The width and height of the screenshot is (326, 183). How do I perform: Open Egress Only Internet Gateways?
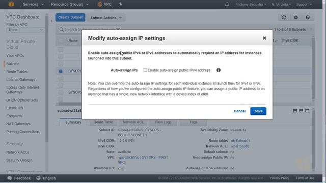click(x=22, y=89)
